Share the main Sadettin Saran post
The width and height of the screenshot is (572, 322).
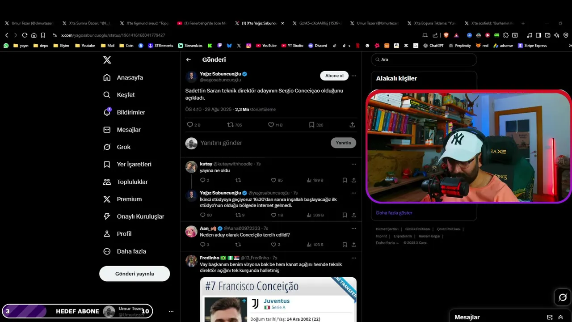pyautogui.click(x=352, y=125)
